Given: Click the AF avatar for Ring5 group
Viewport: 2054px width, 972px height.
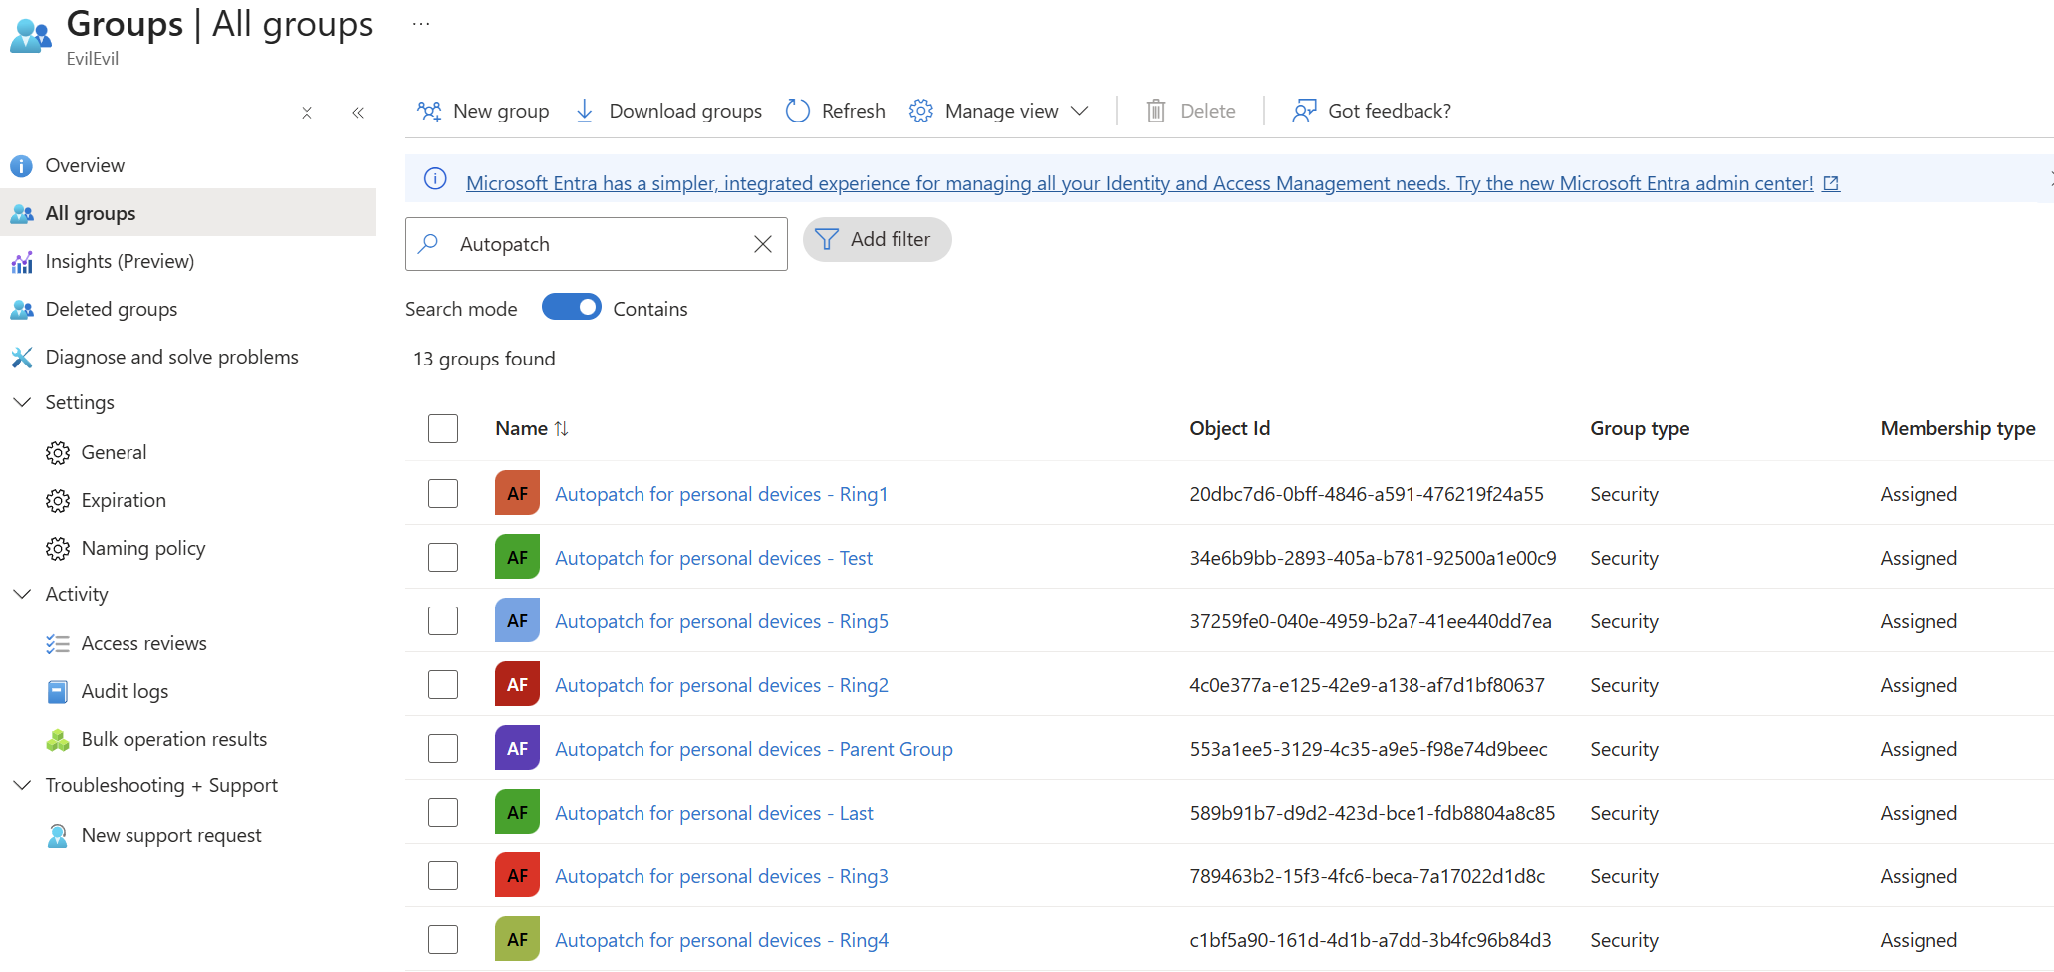Looking at the screenshot, I should (517, 620).
